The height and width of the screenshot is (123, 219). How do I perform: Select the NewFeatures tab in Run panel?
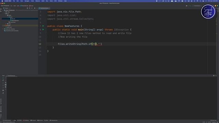click(x=11, y=76)
